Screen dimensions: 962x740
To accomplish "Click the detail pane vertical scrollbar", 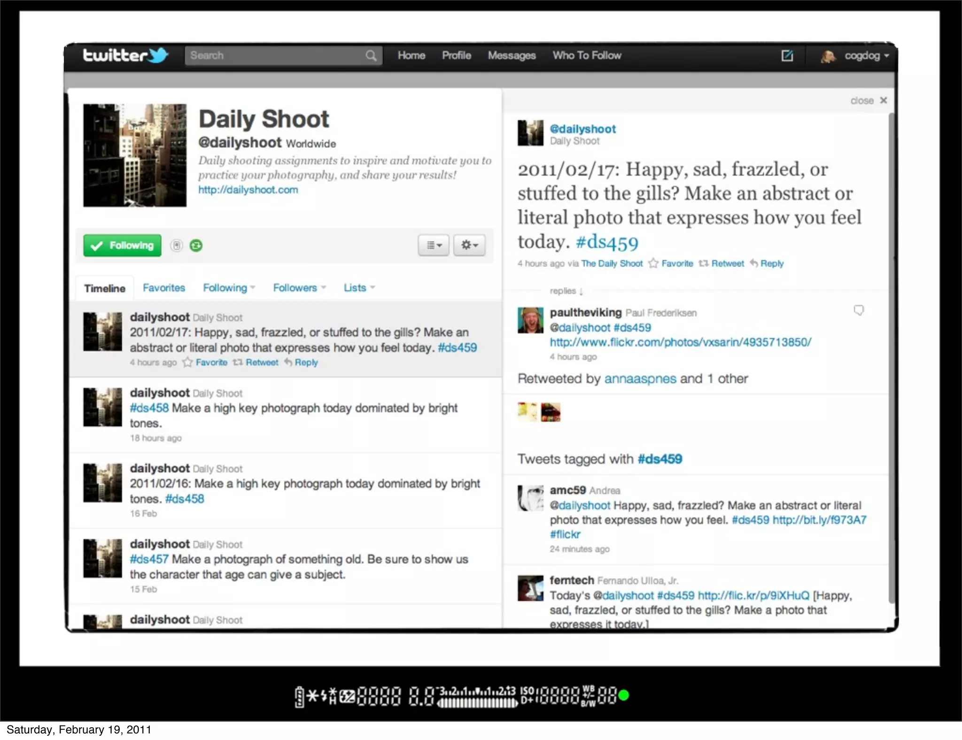I will (891, 357).
